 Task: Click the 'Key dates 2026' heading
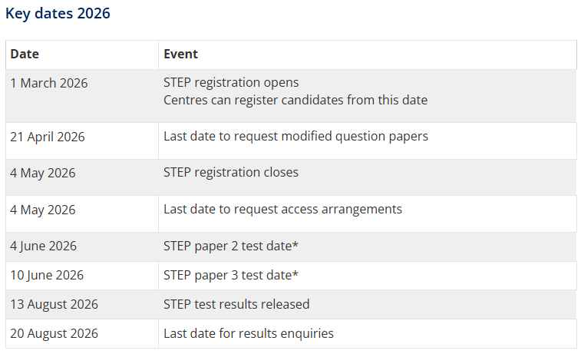pos(58,14)
